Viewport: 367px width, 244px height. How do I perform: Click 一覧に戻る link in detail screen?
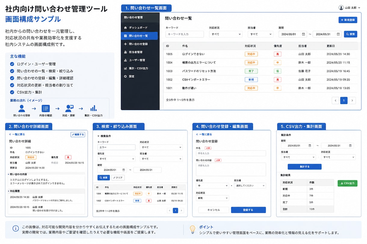(x=17, y=134)
